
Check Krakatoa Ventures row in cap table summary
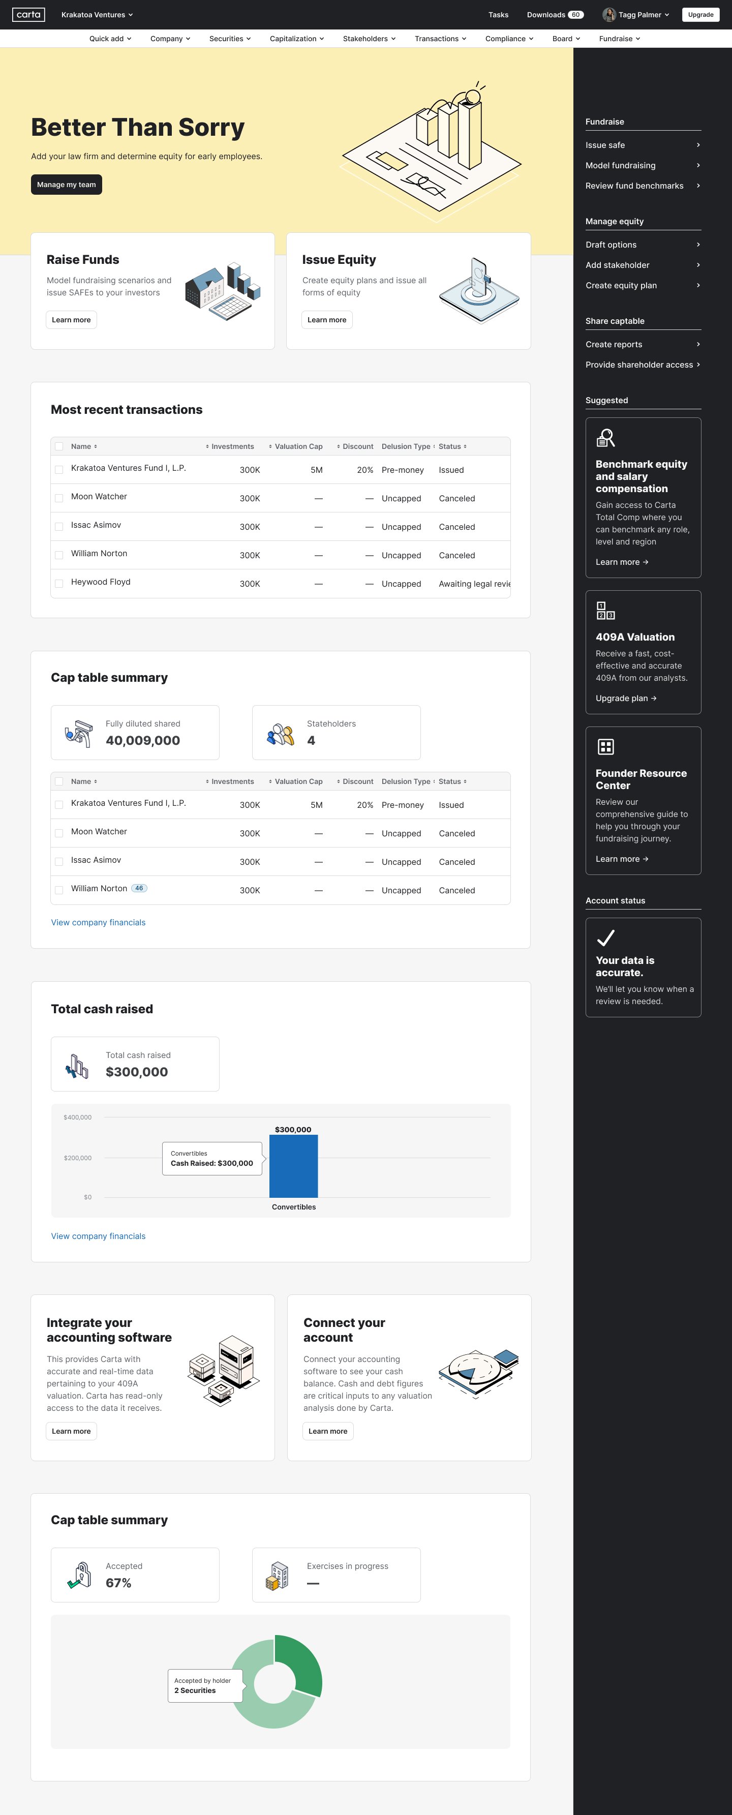(59, 805)
